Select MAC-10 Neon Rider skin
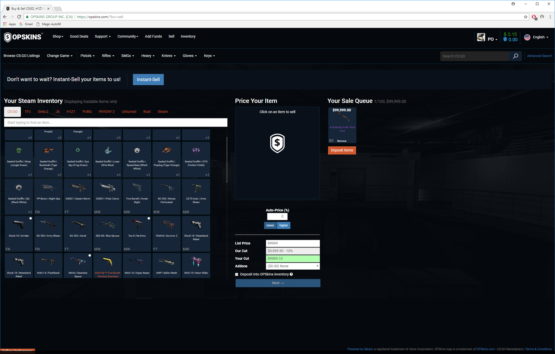555x354 pixels. (x=196, y=266)
